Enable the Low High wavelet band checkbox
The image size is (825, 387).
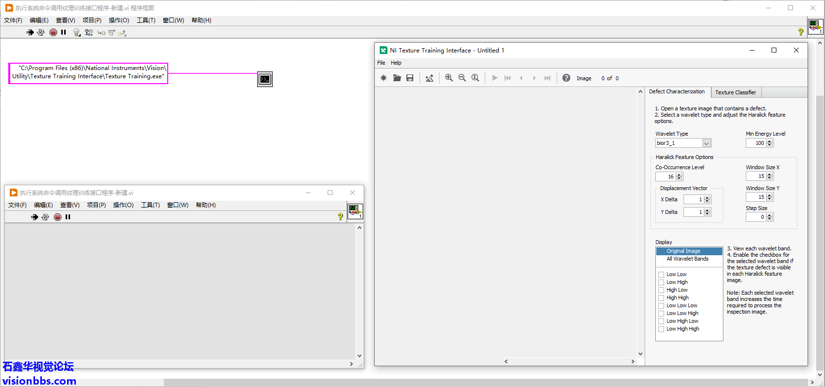[x=661, y=282]
